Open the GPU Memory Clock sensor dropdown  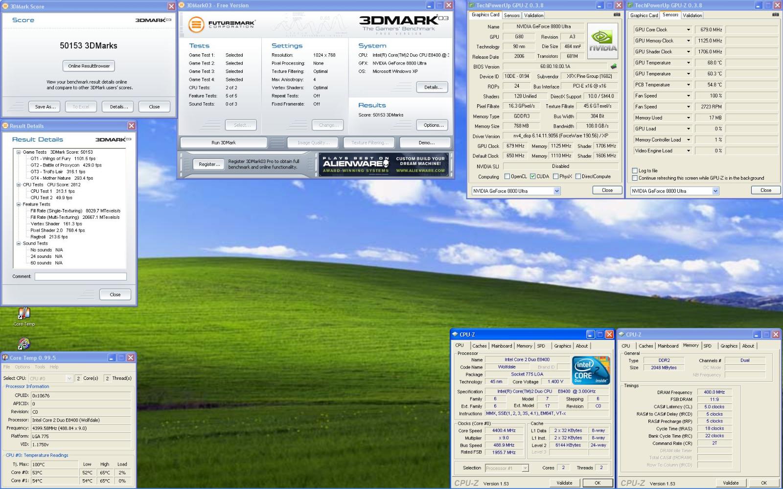(688, 41)
